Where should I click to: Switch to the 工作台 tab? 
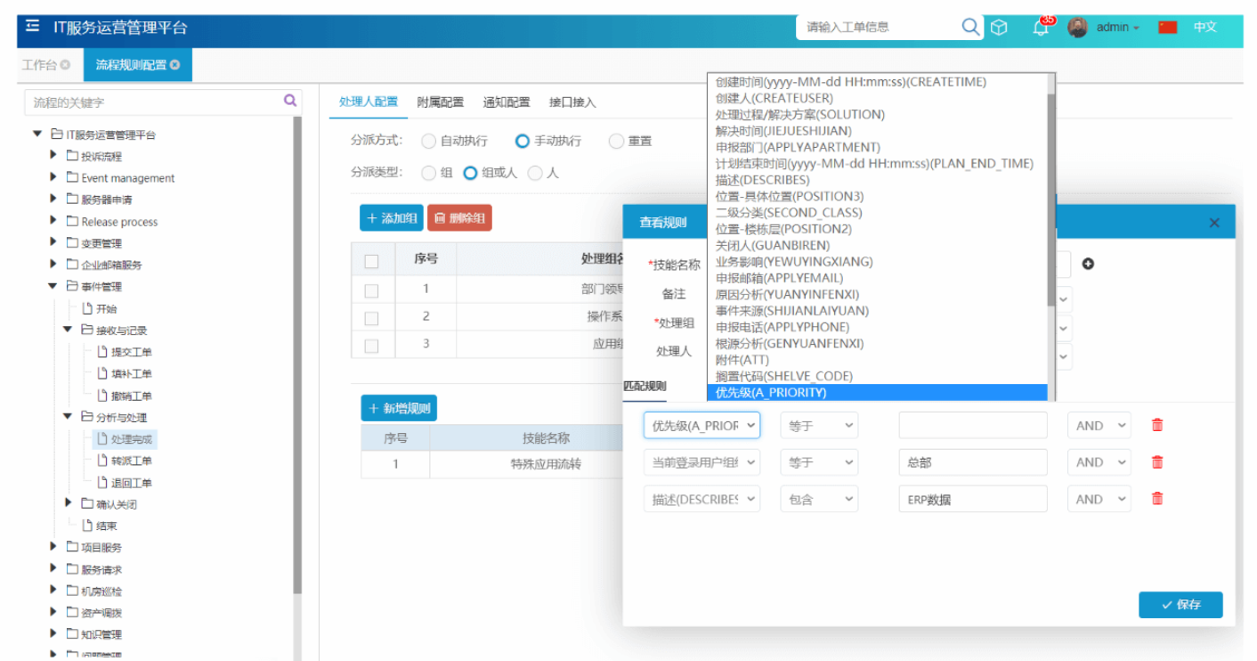(39, 64)
